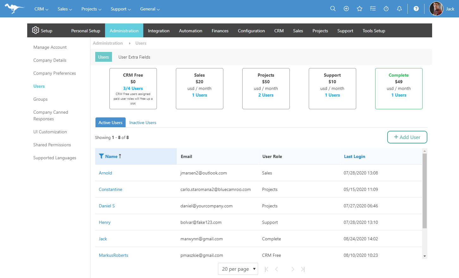Image resolution: width=459 pixels, height=278 pixels.
Task: Open favorites star icon
Action: point(359,9)
